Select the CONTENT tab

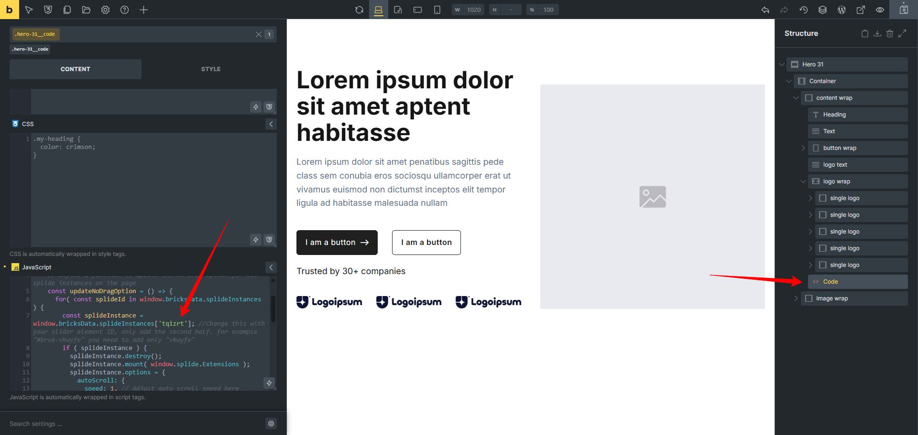tap(75, 69)
